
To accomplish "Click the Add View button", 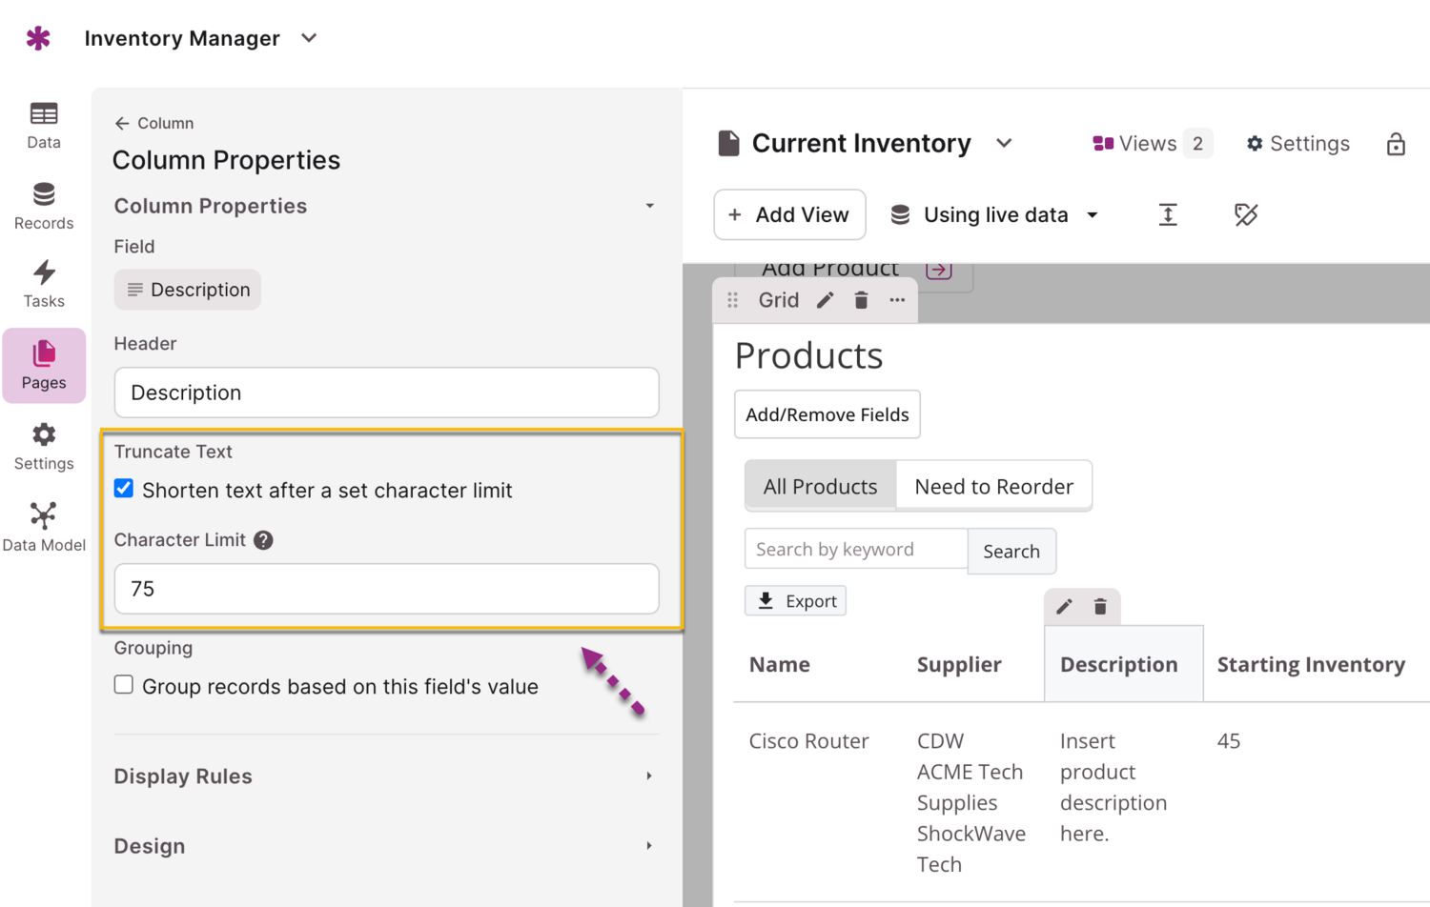I will [x=789, y=215].
